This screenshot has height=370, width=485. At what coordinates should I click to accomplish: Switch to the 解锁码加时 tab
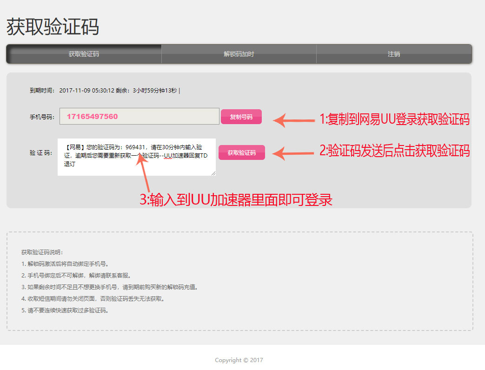[238, 54]
